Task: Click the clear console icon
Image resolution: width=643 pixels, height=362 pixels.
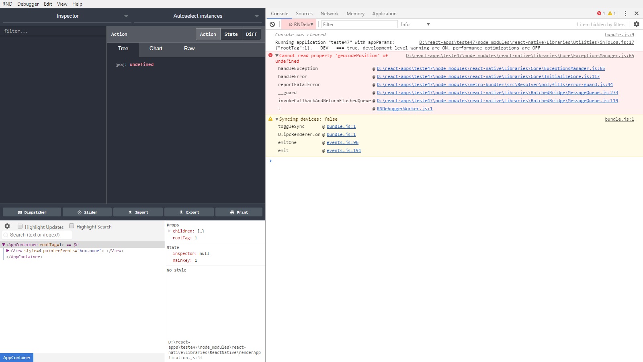Action: (x=272, y=24)
